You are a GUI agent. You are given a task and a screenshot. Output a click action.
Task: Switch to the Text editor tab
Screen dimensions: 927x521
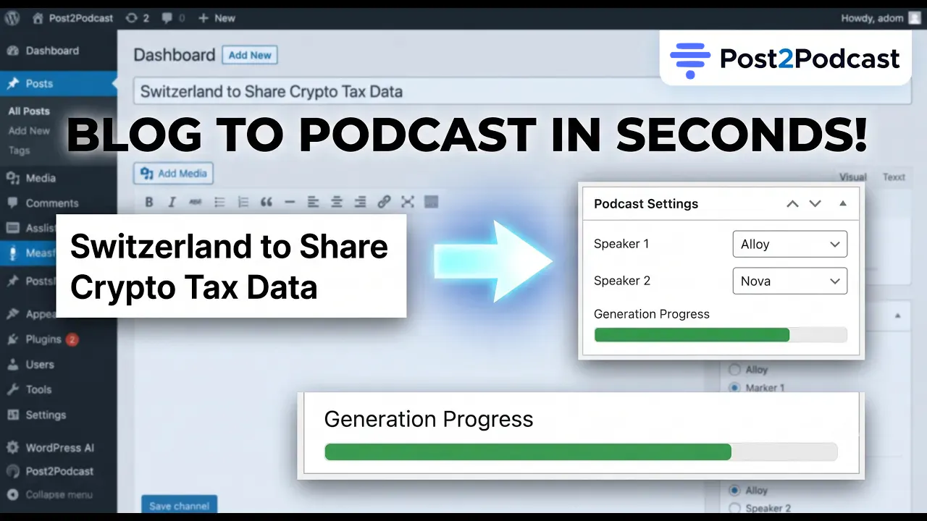[x=894, y=177]
